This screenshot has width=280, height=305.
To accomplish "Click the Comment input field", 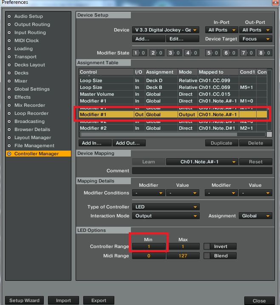I will pyautogui.click(x=202, y=171).
